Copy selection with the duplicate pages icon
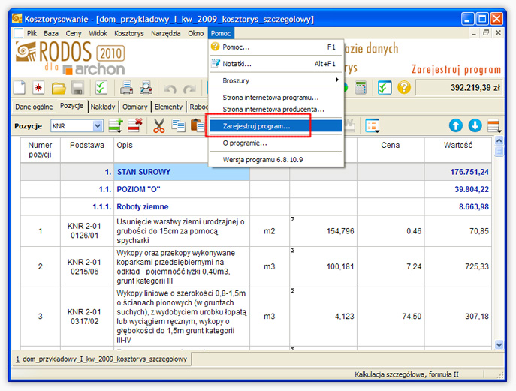This screenshot has height=391, width=516. point(178,125)
